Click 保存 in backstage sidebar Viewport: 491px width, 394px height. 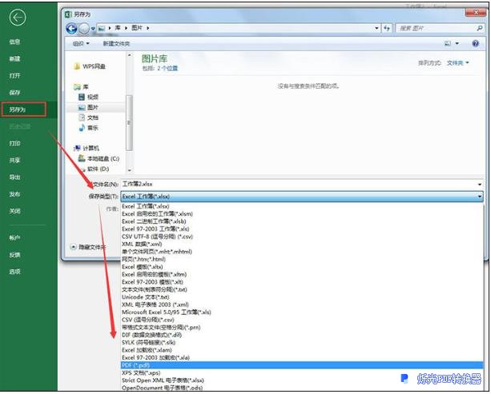(x=14, y=93)
